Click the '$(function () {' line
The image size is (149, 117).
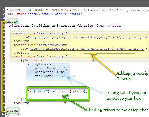[34, 61]
